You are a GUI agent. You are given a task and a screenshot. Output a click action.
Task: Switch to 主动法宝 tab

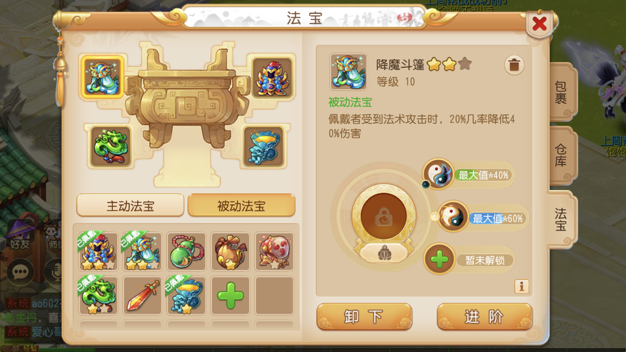pos(130,205)
